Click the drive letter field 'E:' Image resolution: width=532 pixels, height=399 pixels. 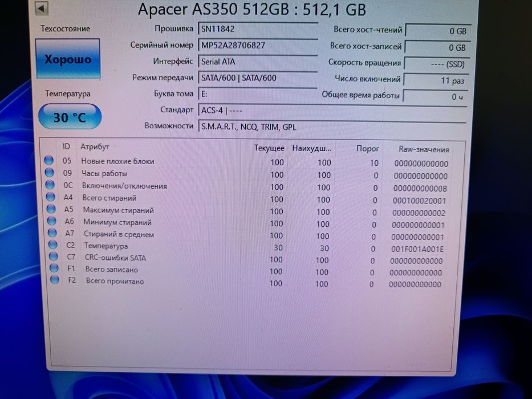point(258,94)
